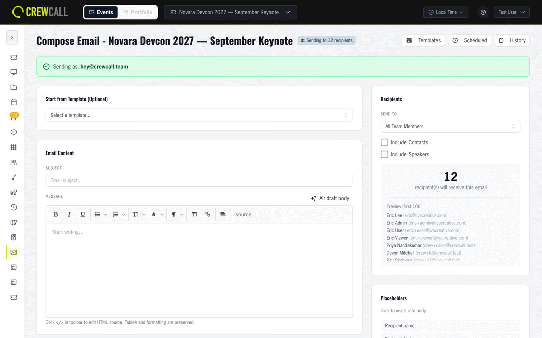
Task: Insert a table in the message
Action: 194,214
